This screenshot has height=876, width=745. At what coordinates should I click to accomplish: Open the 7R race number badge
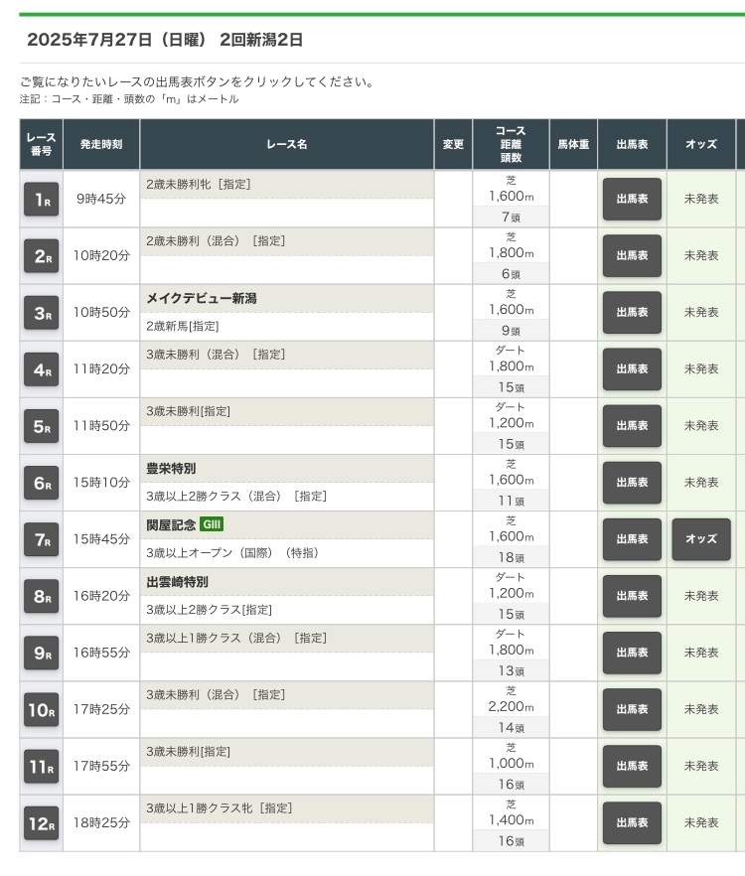[42, 539]
